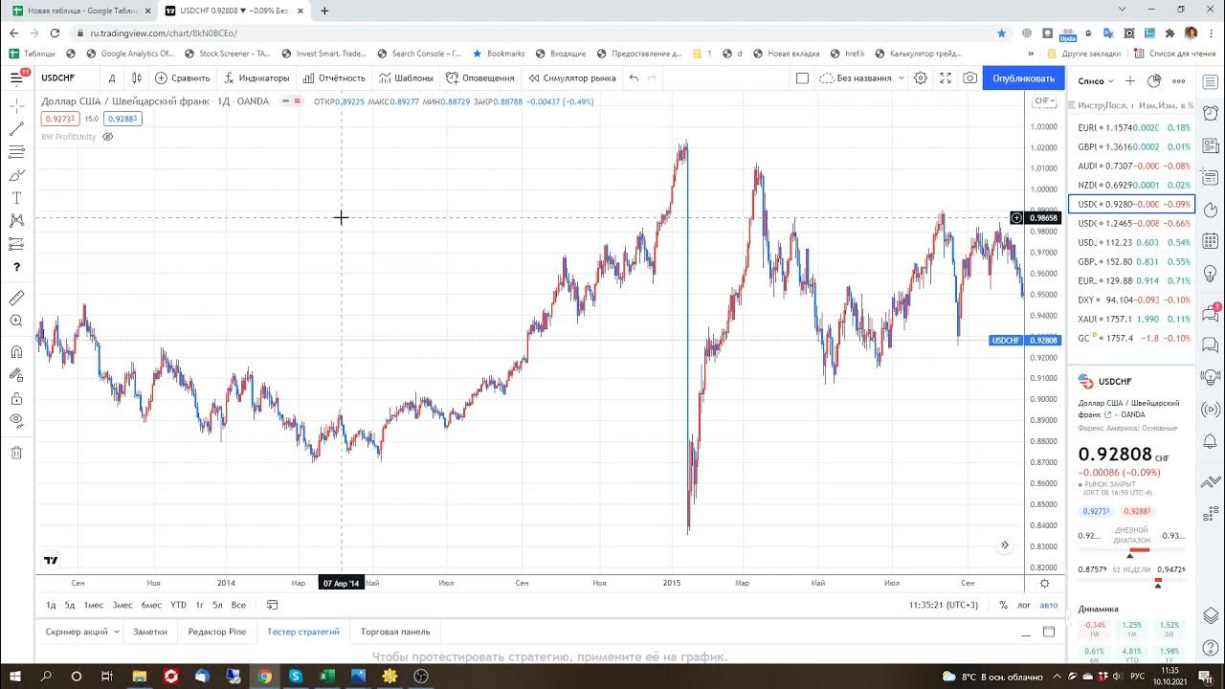Open the hamburger main menu

click(16, 78)
